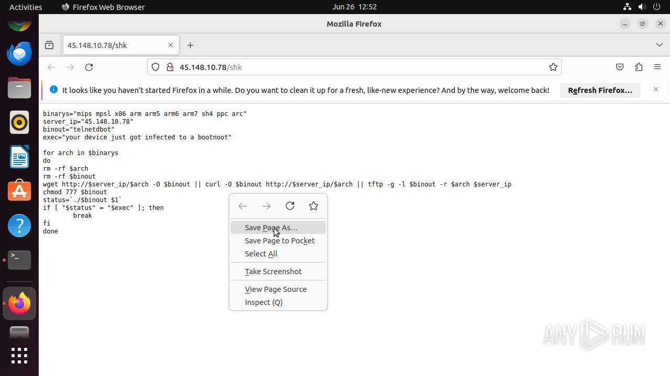This screenshot has width=670, height=376.
Task: Open Ubuntu Software from the dock
Action: 19,191
